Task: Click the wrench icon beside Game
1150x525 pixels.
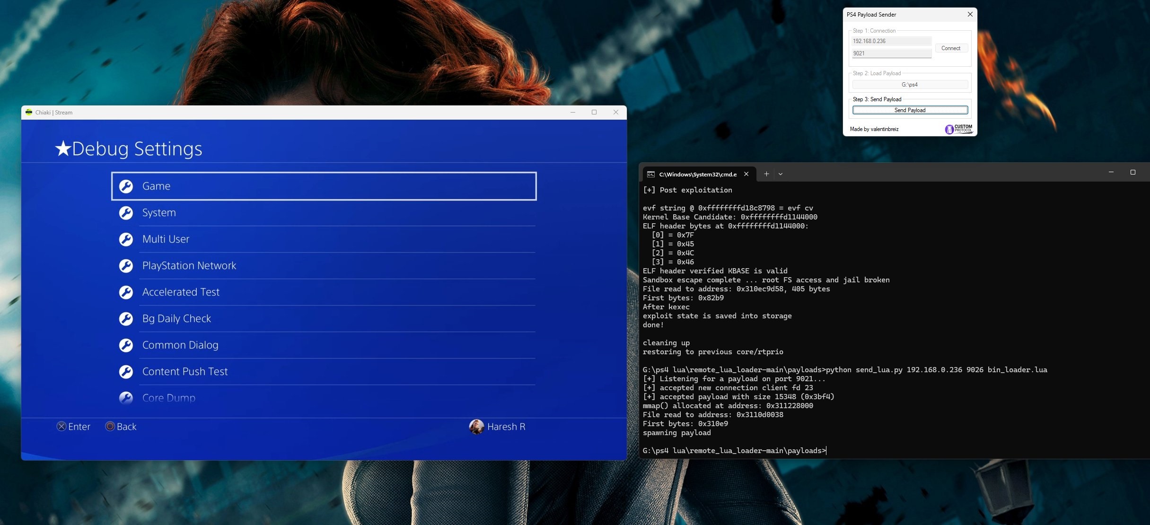Action: (x=126, y=186)
